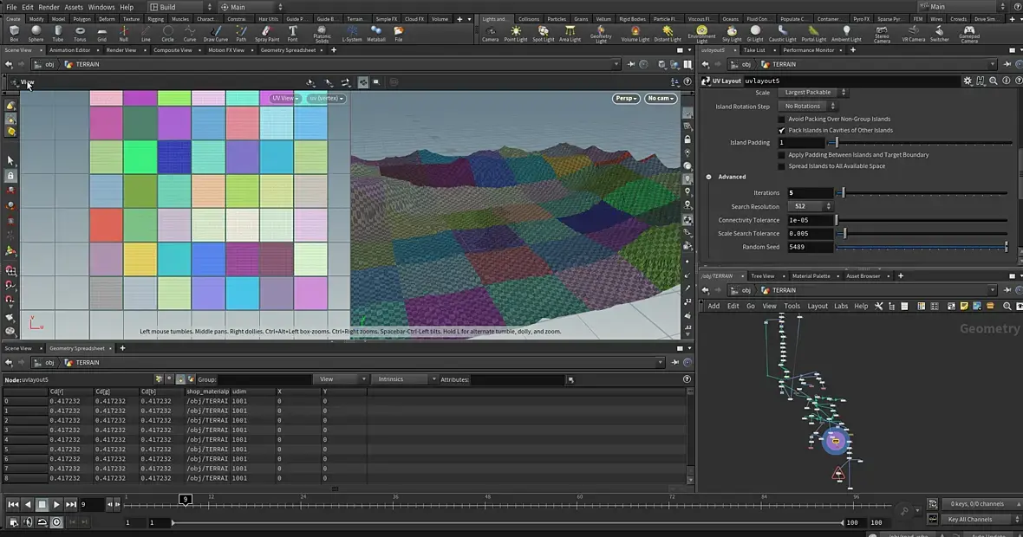This screenshot has height=537, width=1023.
Task: Click the Random Seed input field
Action: click(x=809, y=247)
